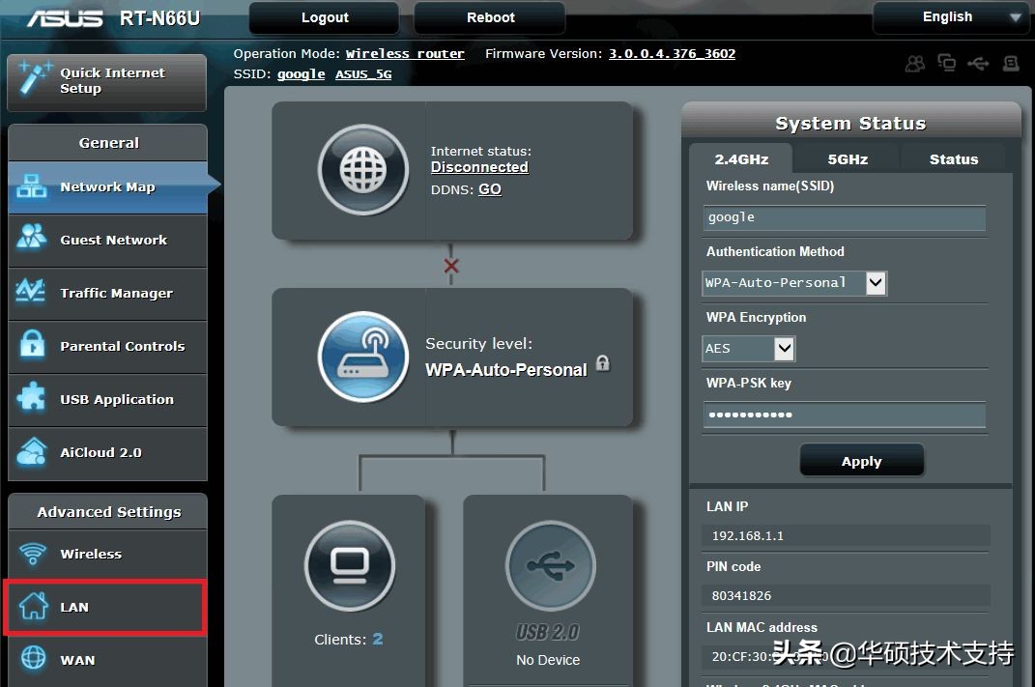The height and width of the screenshot is (687, 1035).
Task: Open the Clients computer icon
Action: point(350,565)
